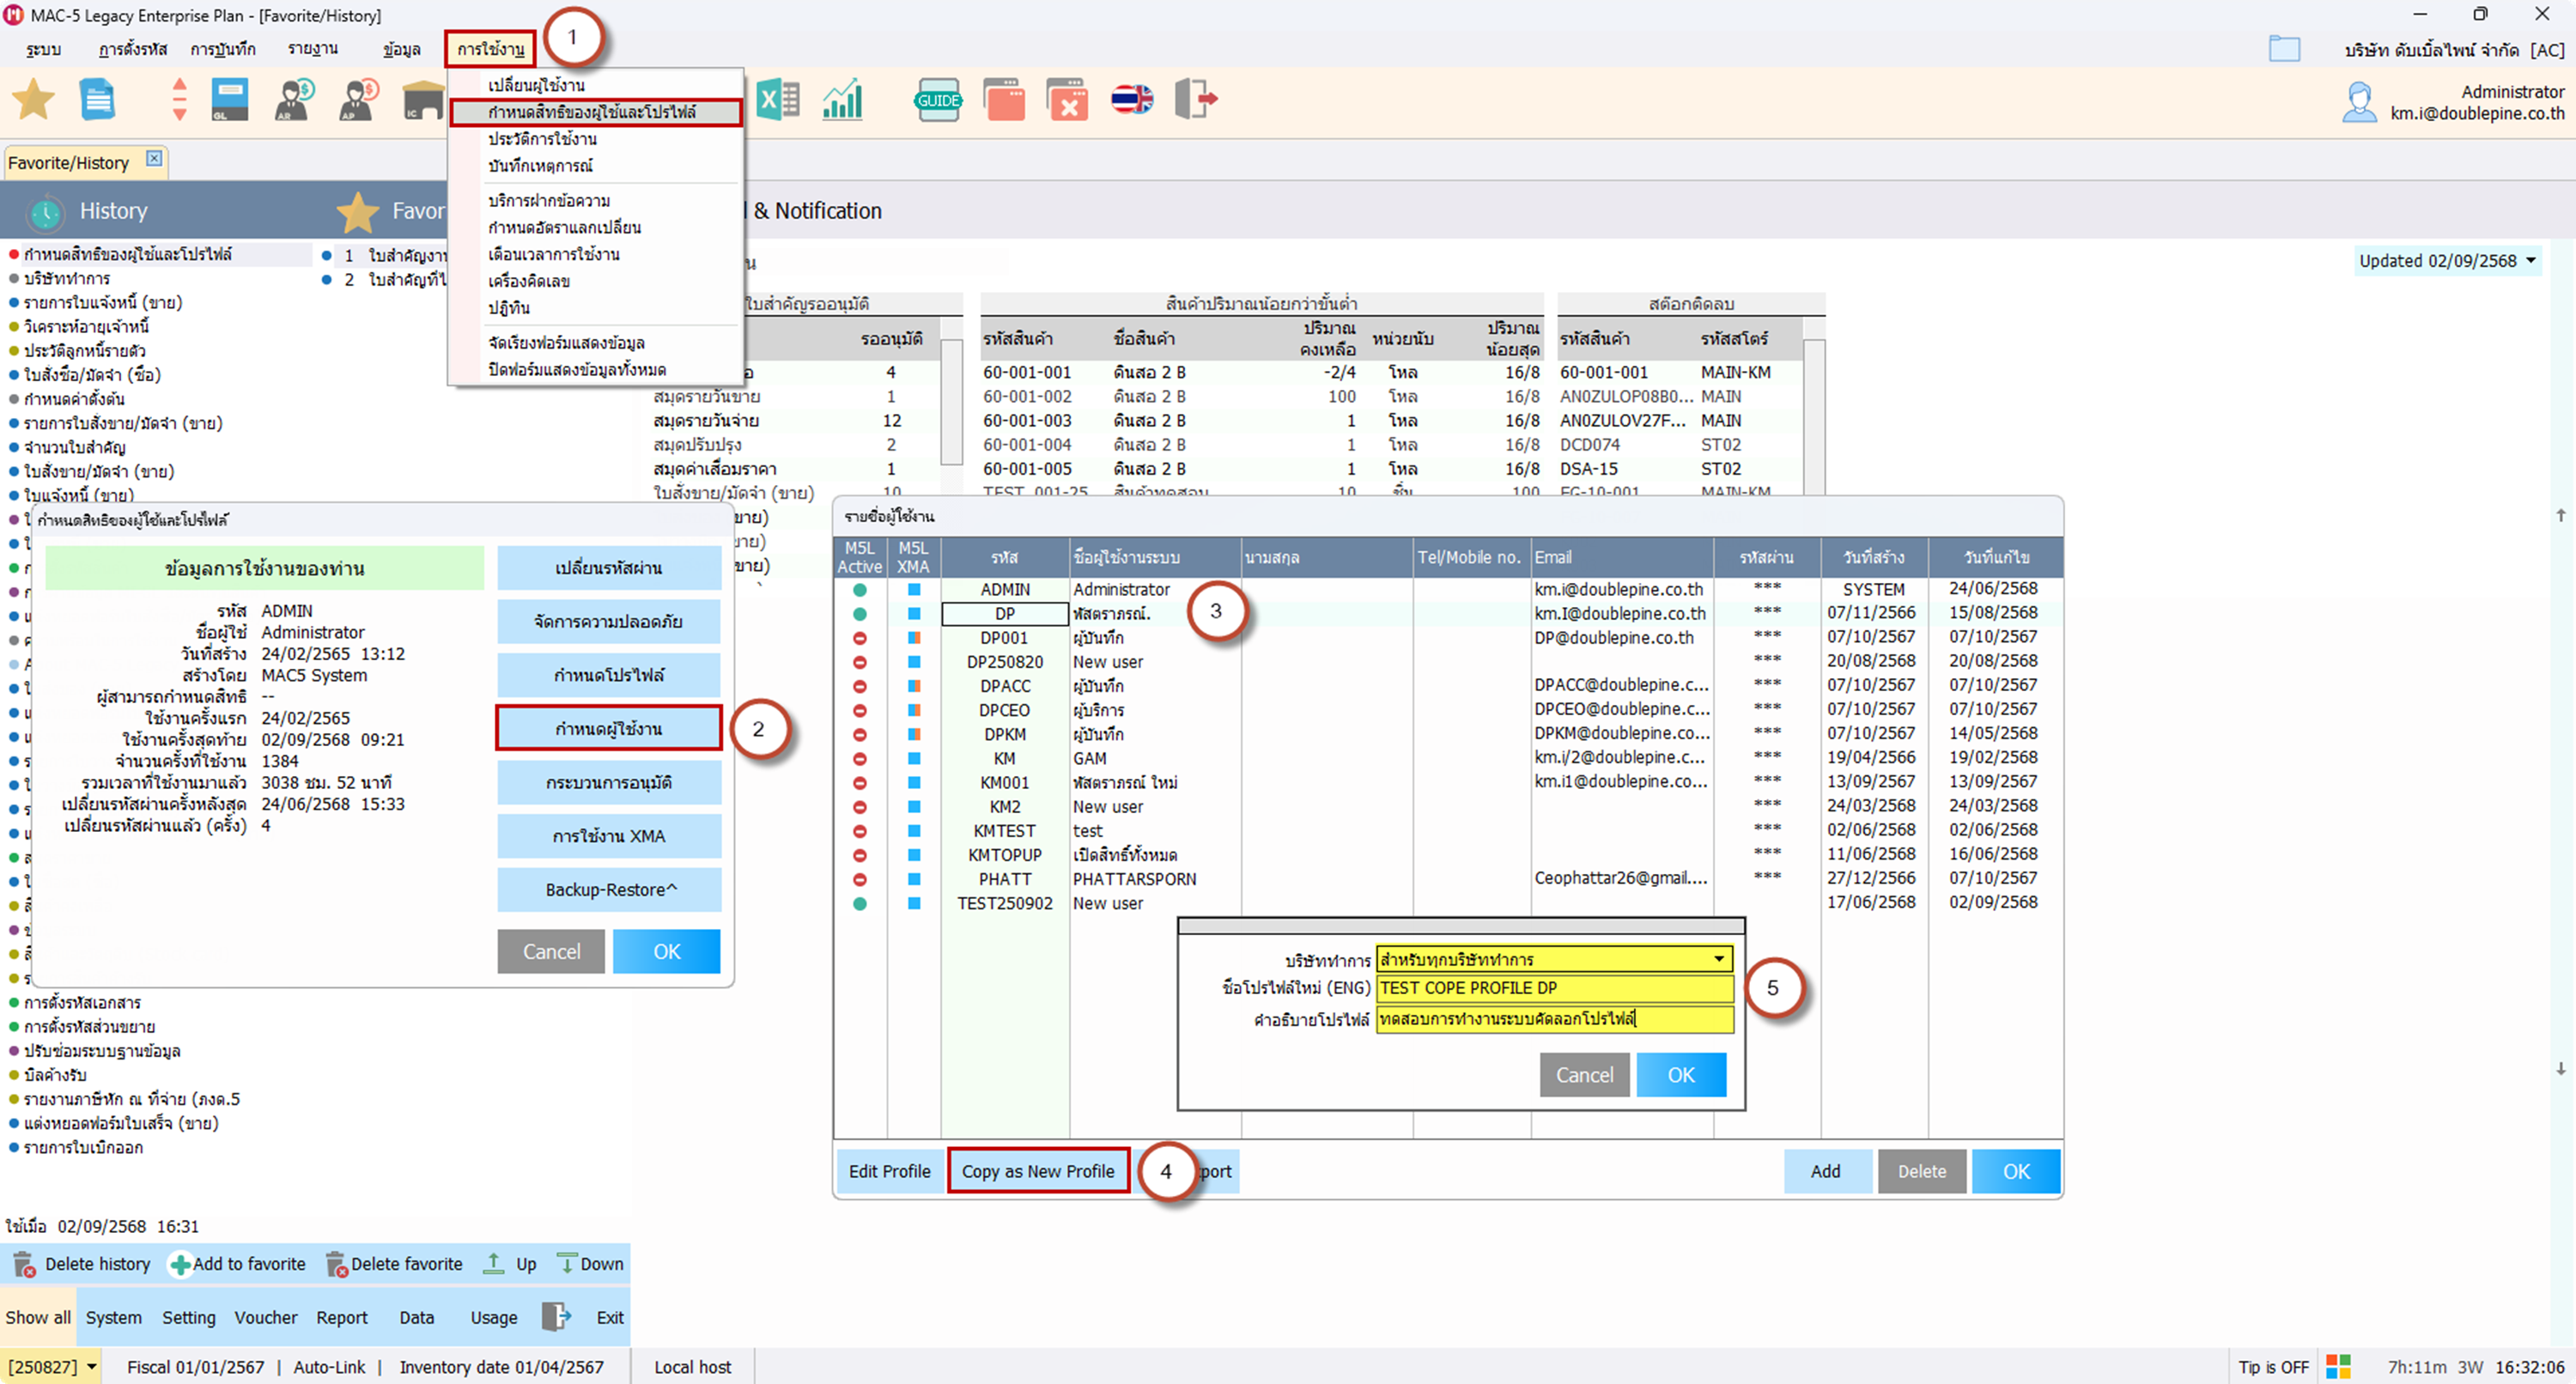The width and height of the screenshot is (2576, 1384).
Task: Open the บริษัททำการ dropdown in profile dialog
Action: click(1719, 959)
